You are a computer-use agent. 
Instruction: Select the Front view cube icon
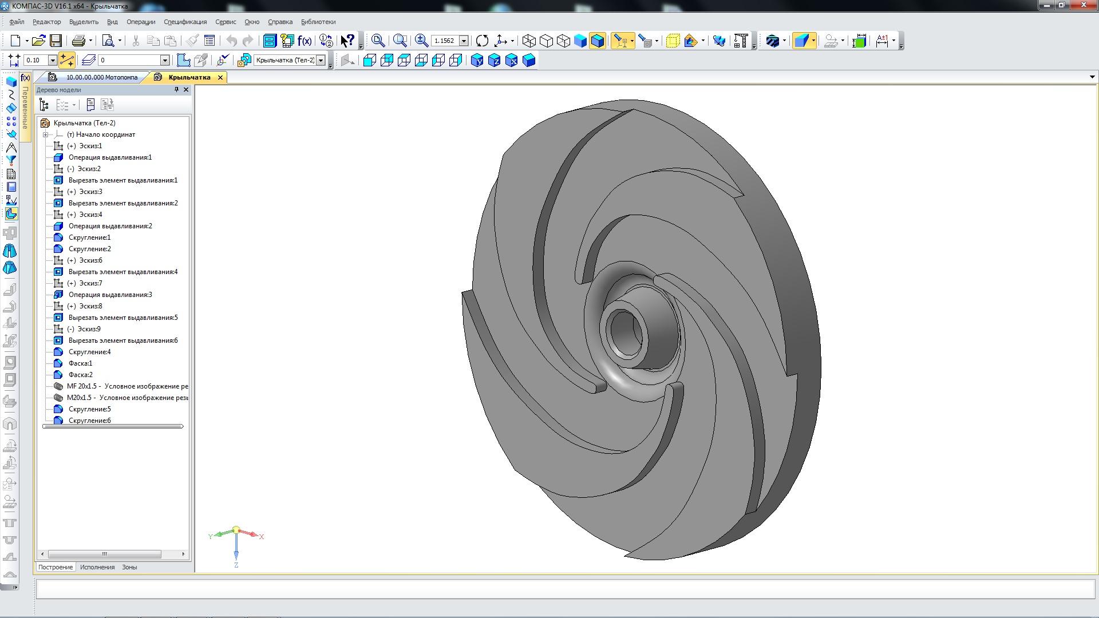point(370,60)
